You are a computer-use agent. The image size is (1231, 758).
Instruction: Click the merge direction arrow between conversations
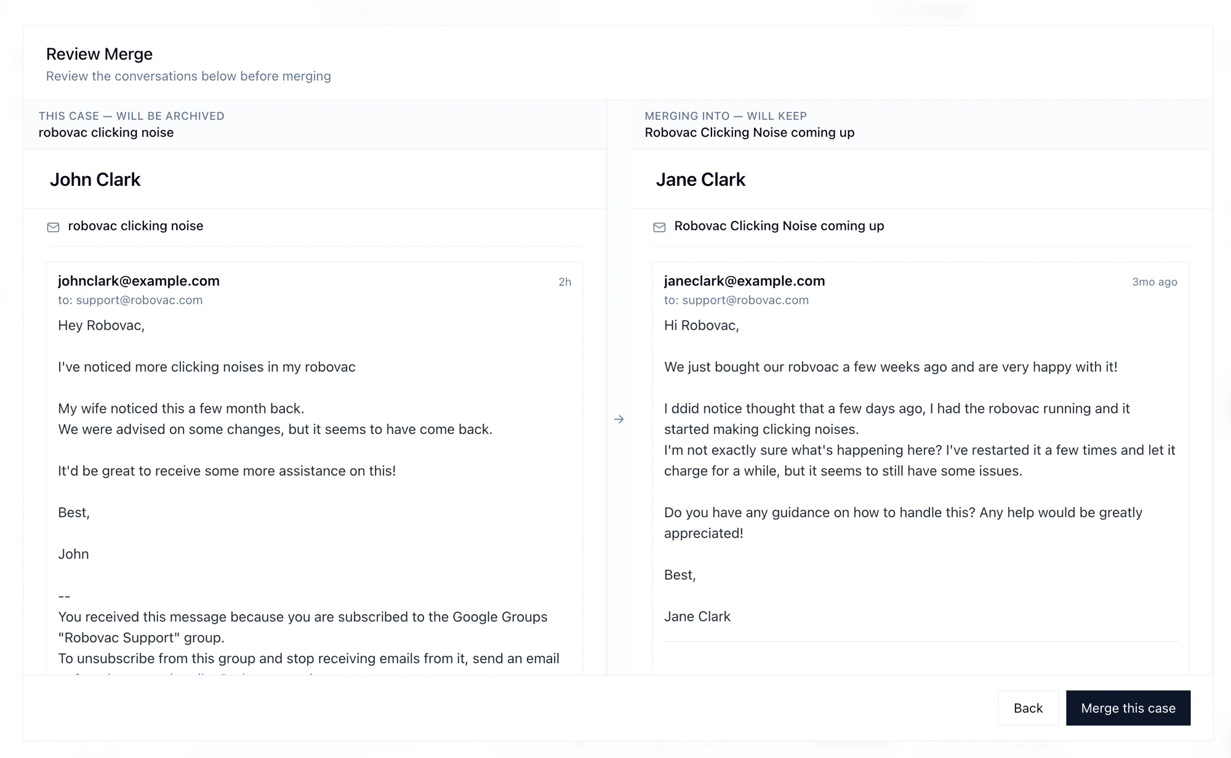pyautogui.click(x=619, y=419)
